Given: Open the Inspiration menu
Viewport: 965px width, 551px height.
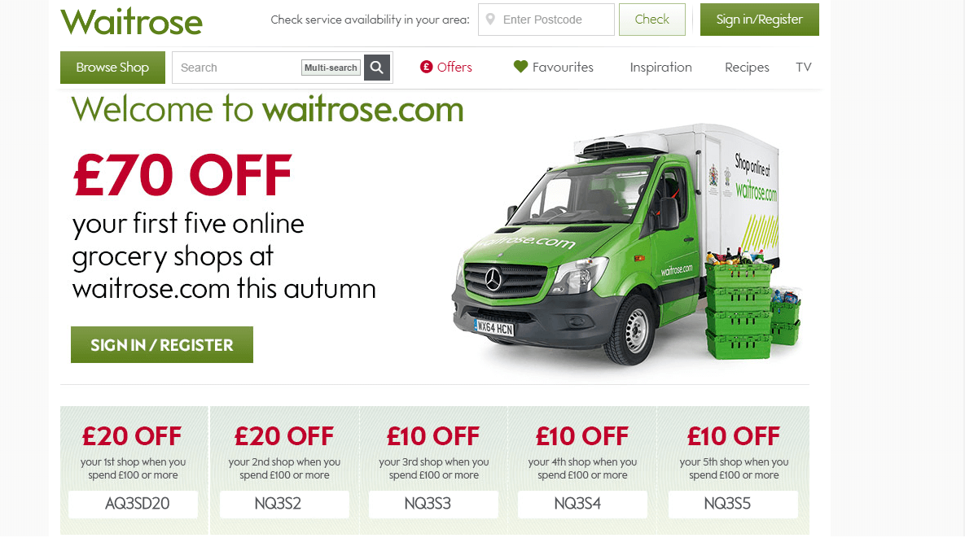Looking at the screenshot, I should (660, 67).
